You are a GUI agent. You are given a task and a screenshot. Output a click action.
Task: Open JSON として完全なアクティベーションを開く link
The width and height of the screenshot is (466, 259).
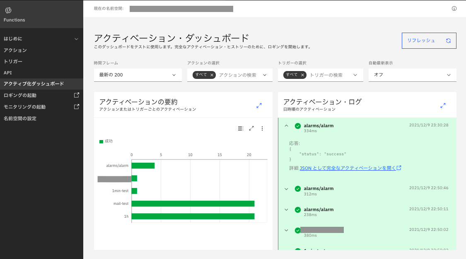(x=348, y=168)
